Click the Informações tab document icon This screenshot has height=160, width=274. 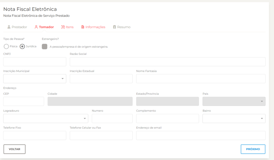[83, 27]
